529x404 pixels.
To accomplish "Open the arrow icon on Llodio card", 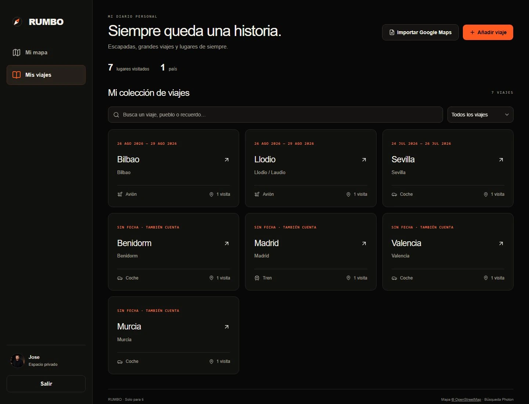I will 364,160.
